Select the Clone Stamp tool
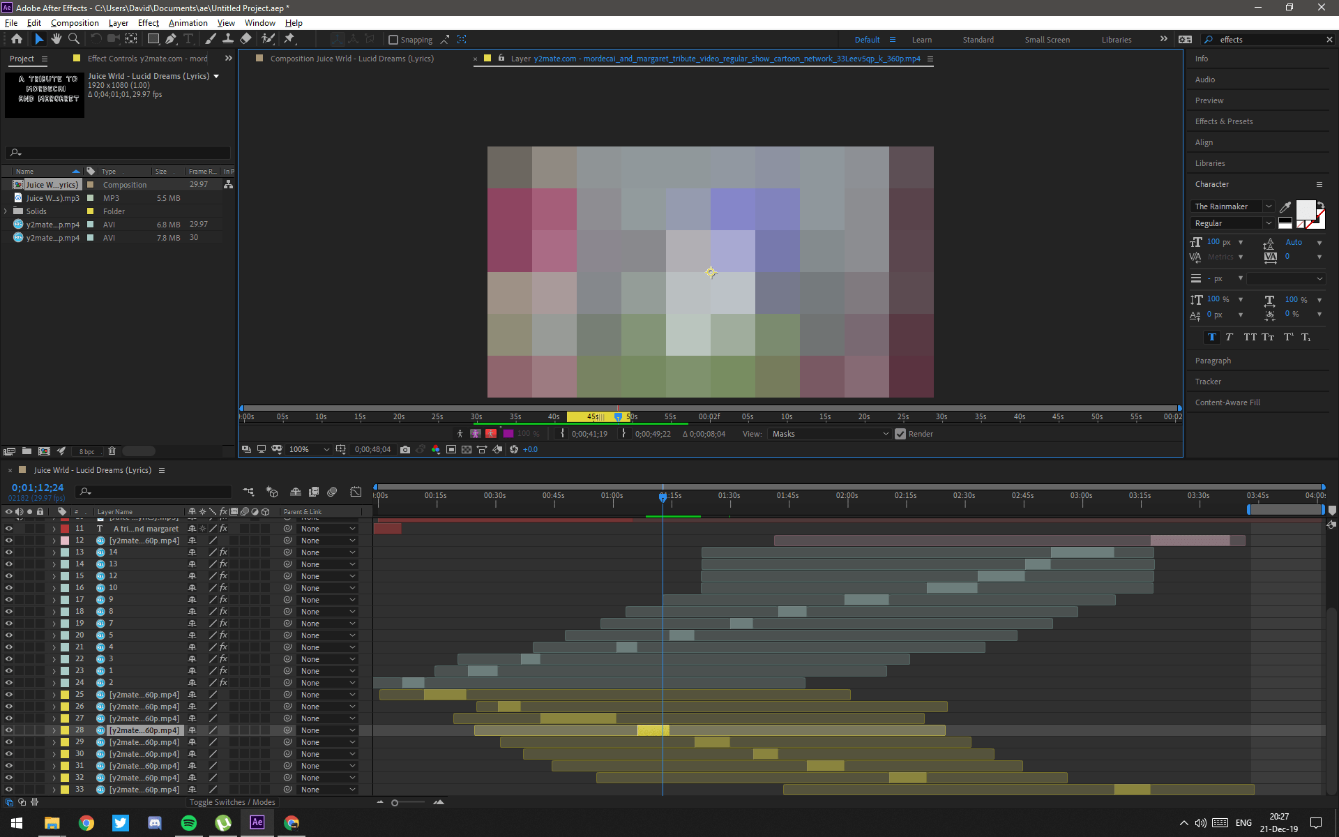 coord(228,39)
